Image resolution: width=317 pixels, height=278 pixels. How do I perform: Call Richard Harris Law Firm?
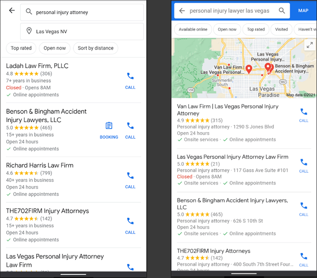(x=130, y=180)
